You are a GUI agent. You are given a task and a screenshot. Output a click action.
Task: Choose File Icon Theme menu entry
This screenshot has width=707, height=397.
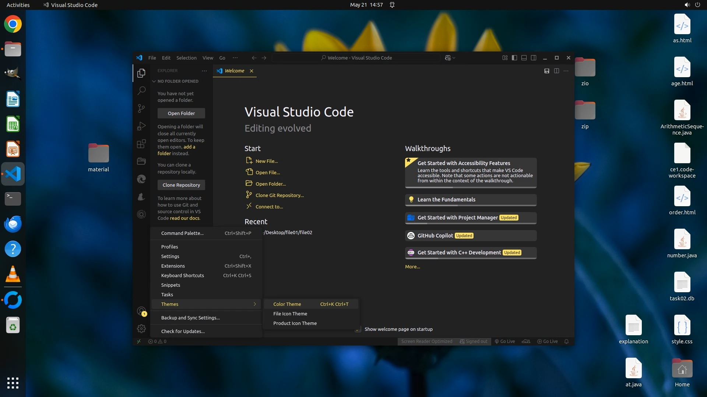coord(290,314)
